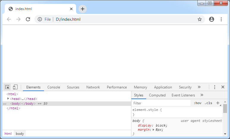230x139 pixels.
Task: Open a new browser tab
Action: (x=83, y=9)
